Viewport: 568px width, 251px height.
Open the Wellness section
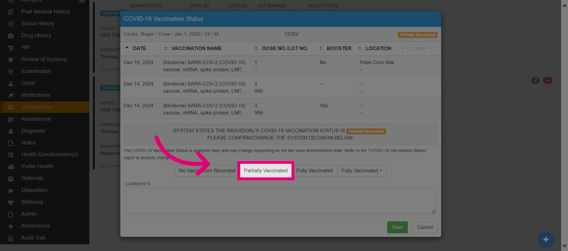[32, 202]
